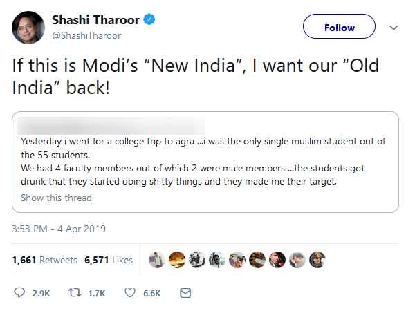Screen dimensions: 415x311
Task: Click the blue verified badge
Action: point(149,19)
